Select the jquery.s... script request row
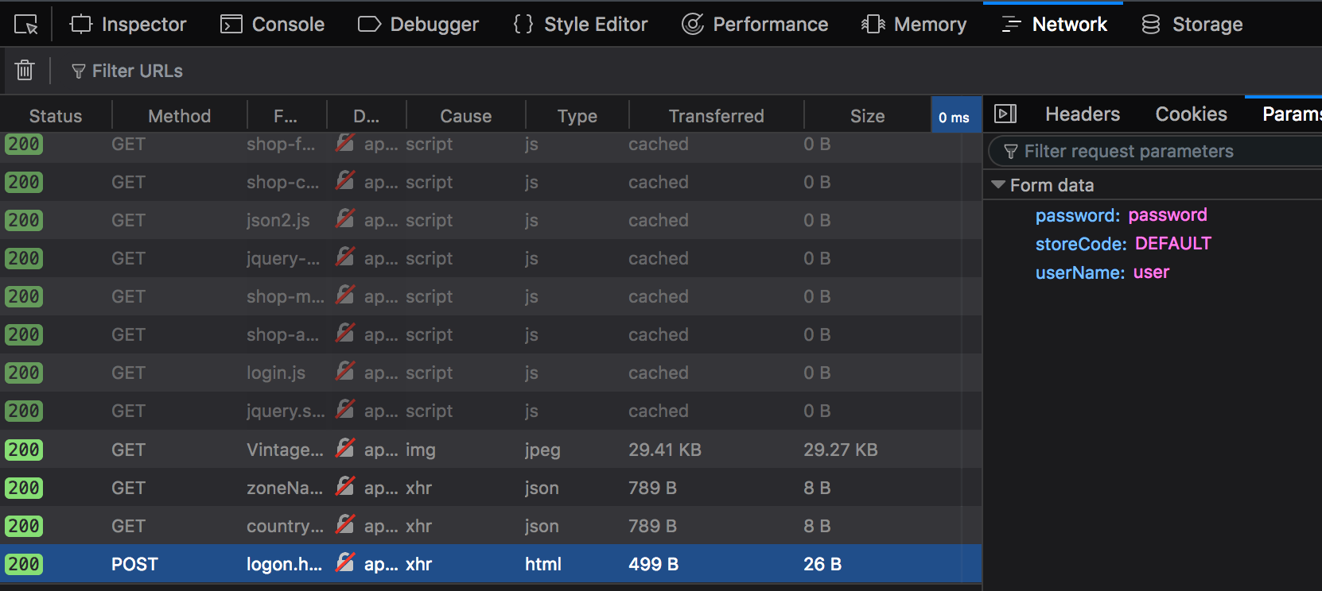This screenshot has height=591, width=1322. [x=491, y=411]
